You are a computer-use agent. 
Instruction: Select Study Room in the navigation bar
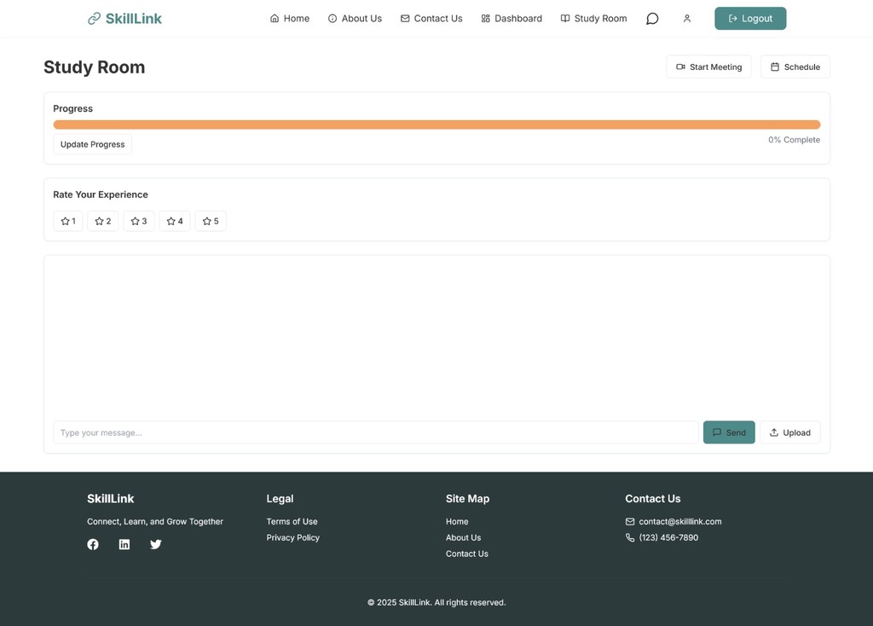coord(593,19)
